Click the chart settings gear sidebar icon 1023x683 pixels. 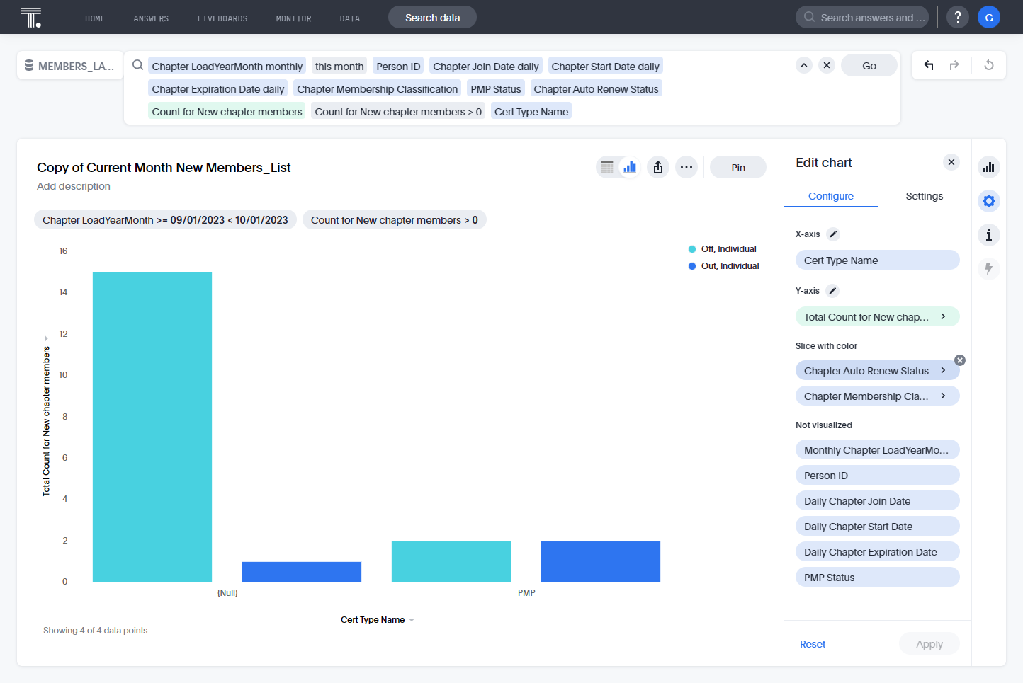(x=989, y=201)
